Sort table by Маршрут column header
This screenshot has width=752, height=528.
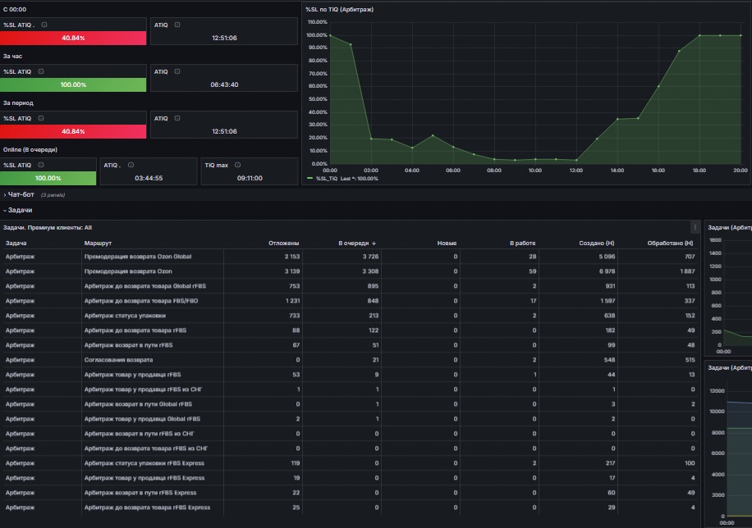[x=98, y=244]
